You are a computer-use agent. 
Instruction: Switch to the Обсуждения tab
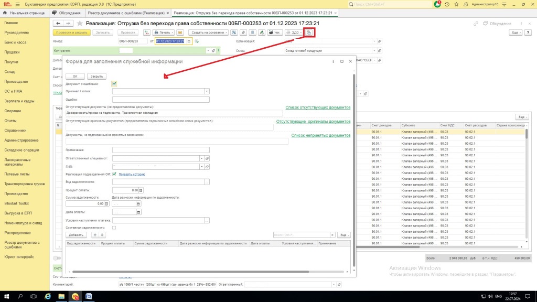pyautogui.click(x=69, y=12)
